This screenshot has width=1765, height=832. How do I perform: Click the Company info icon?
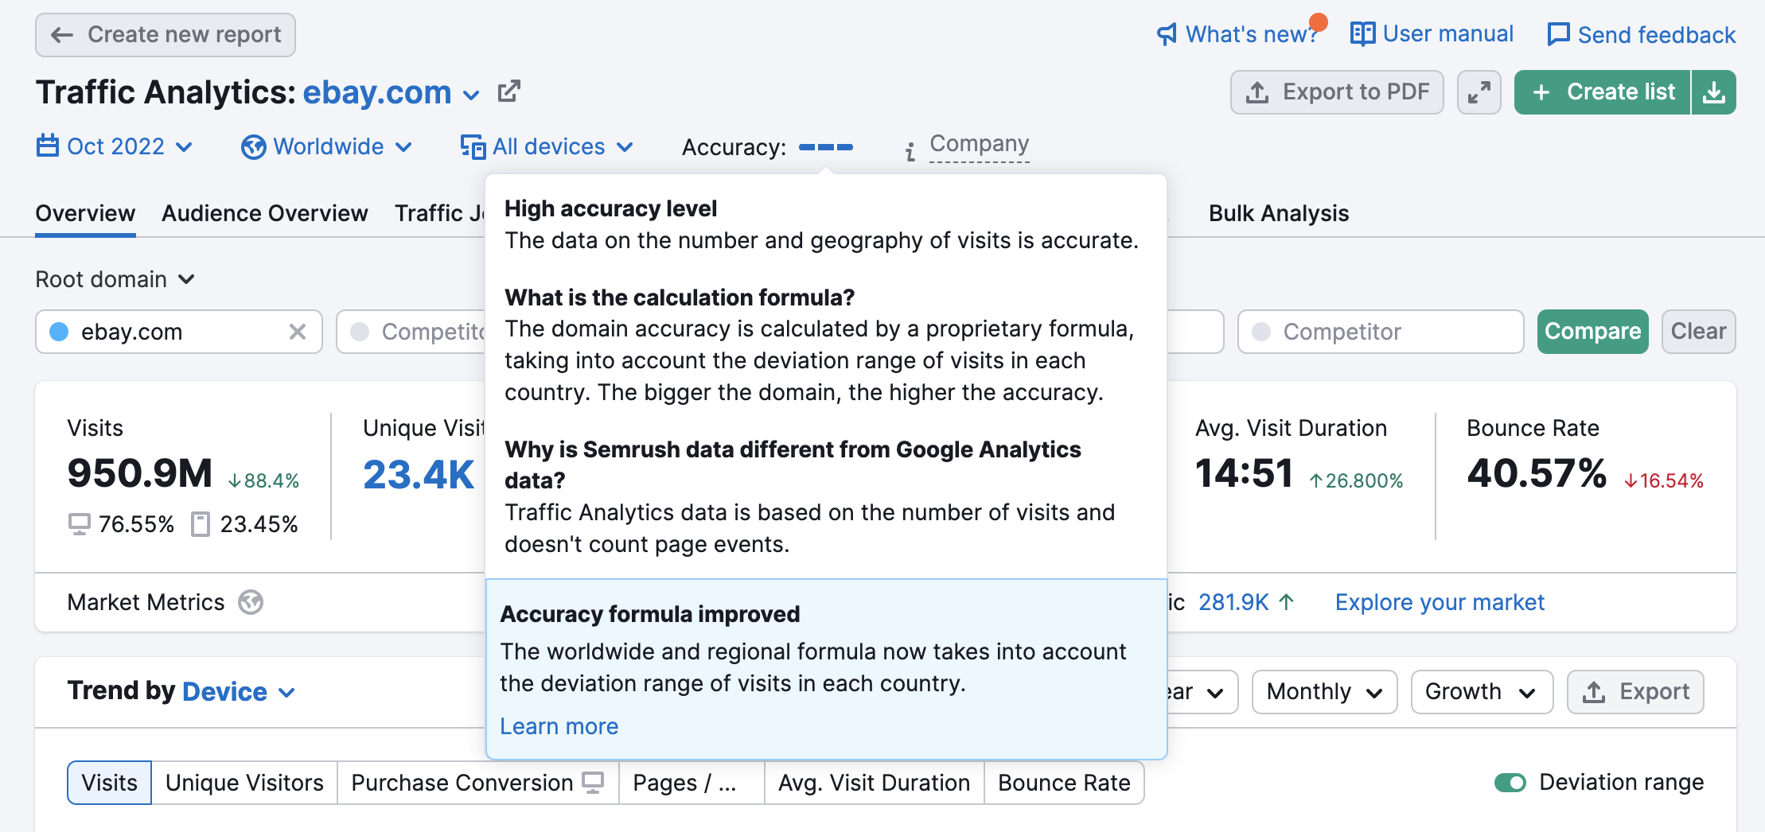pos(910,150)
